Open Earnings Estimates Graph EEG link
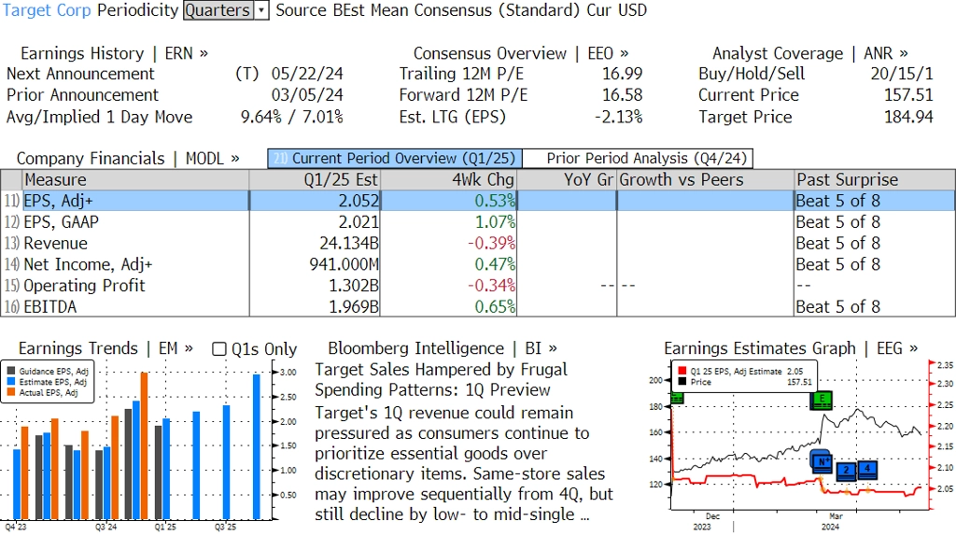956x536 pixels. point(791,348)
